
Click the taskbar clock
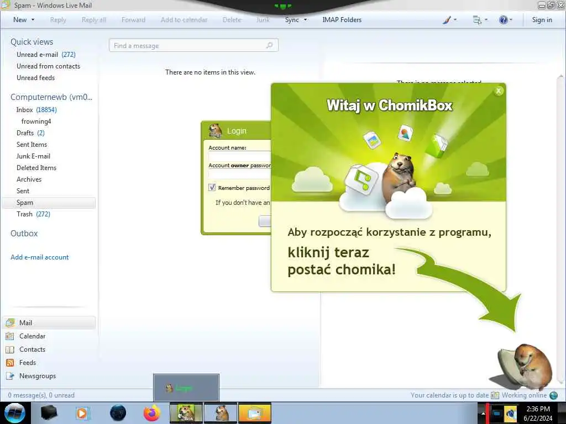tap(538, 414)
